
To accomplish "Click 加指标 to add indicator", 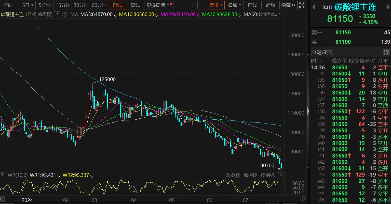I will pos(250,175).
